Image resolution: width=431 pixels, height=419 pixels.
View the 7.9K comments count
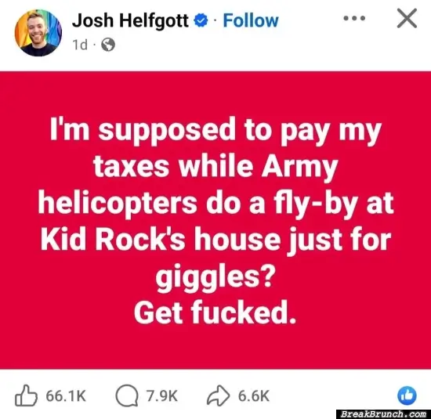click(x=162, y=396)
